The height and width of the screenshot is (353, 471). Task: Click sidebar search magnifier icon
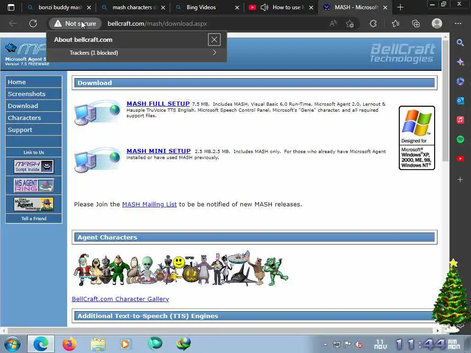(460, 43)
